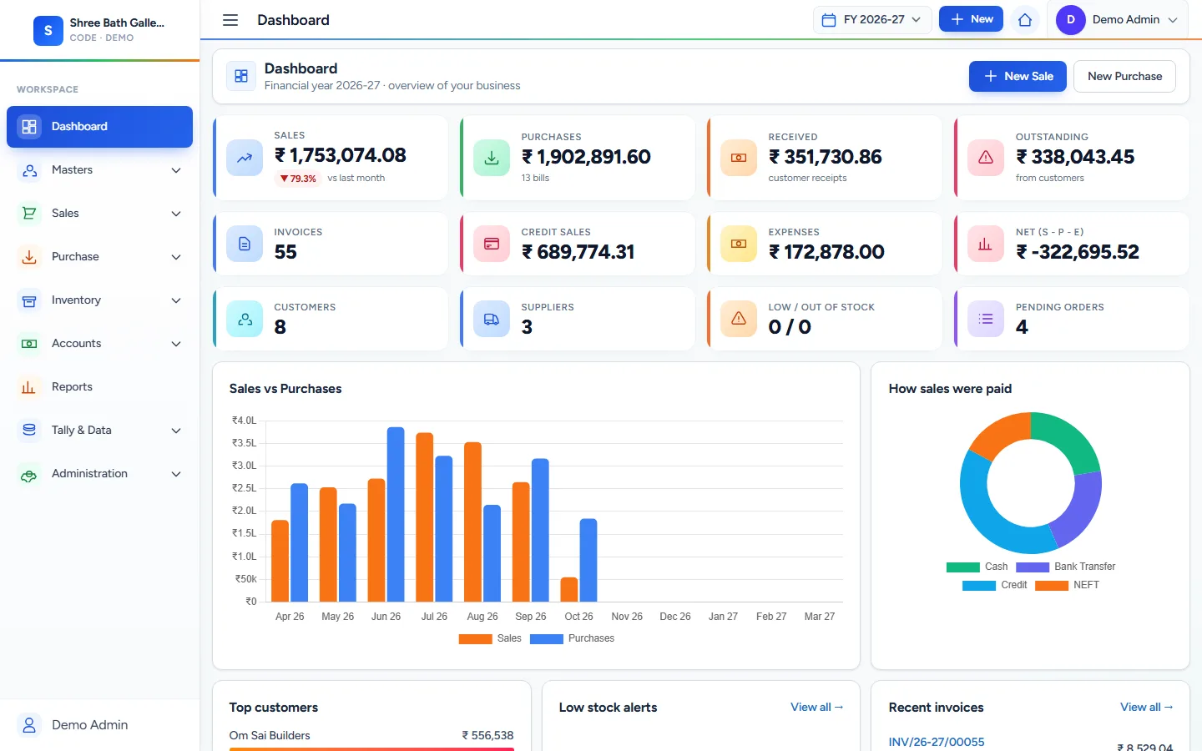Click the hamburger menu icon
Viewport: 1202px width, 751px height.
[230, 20]
